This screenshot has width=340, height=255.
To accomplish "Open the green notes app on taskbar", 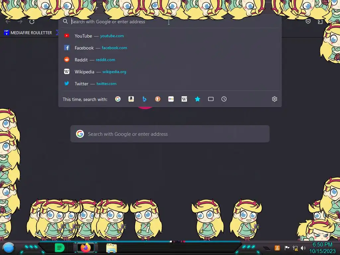I will click(60, 248).
